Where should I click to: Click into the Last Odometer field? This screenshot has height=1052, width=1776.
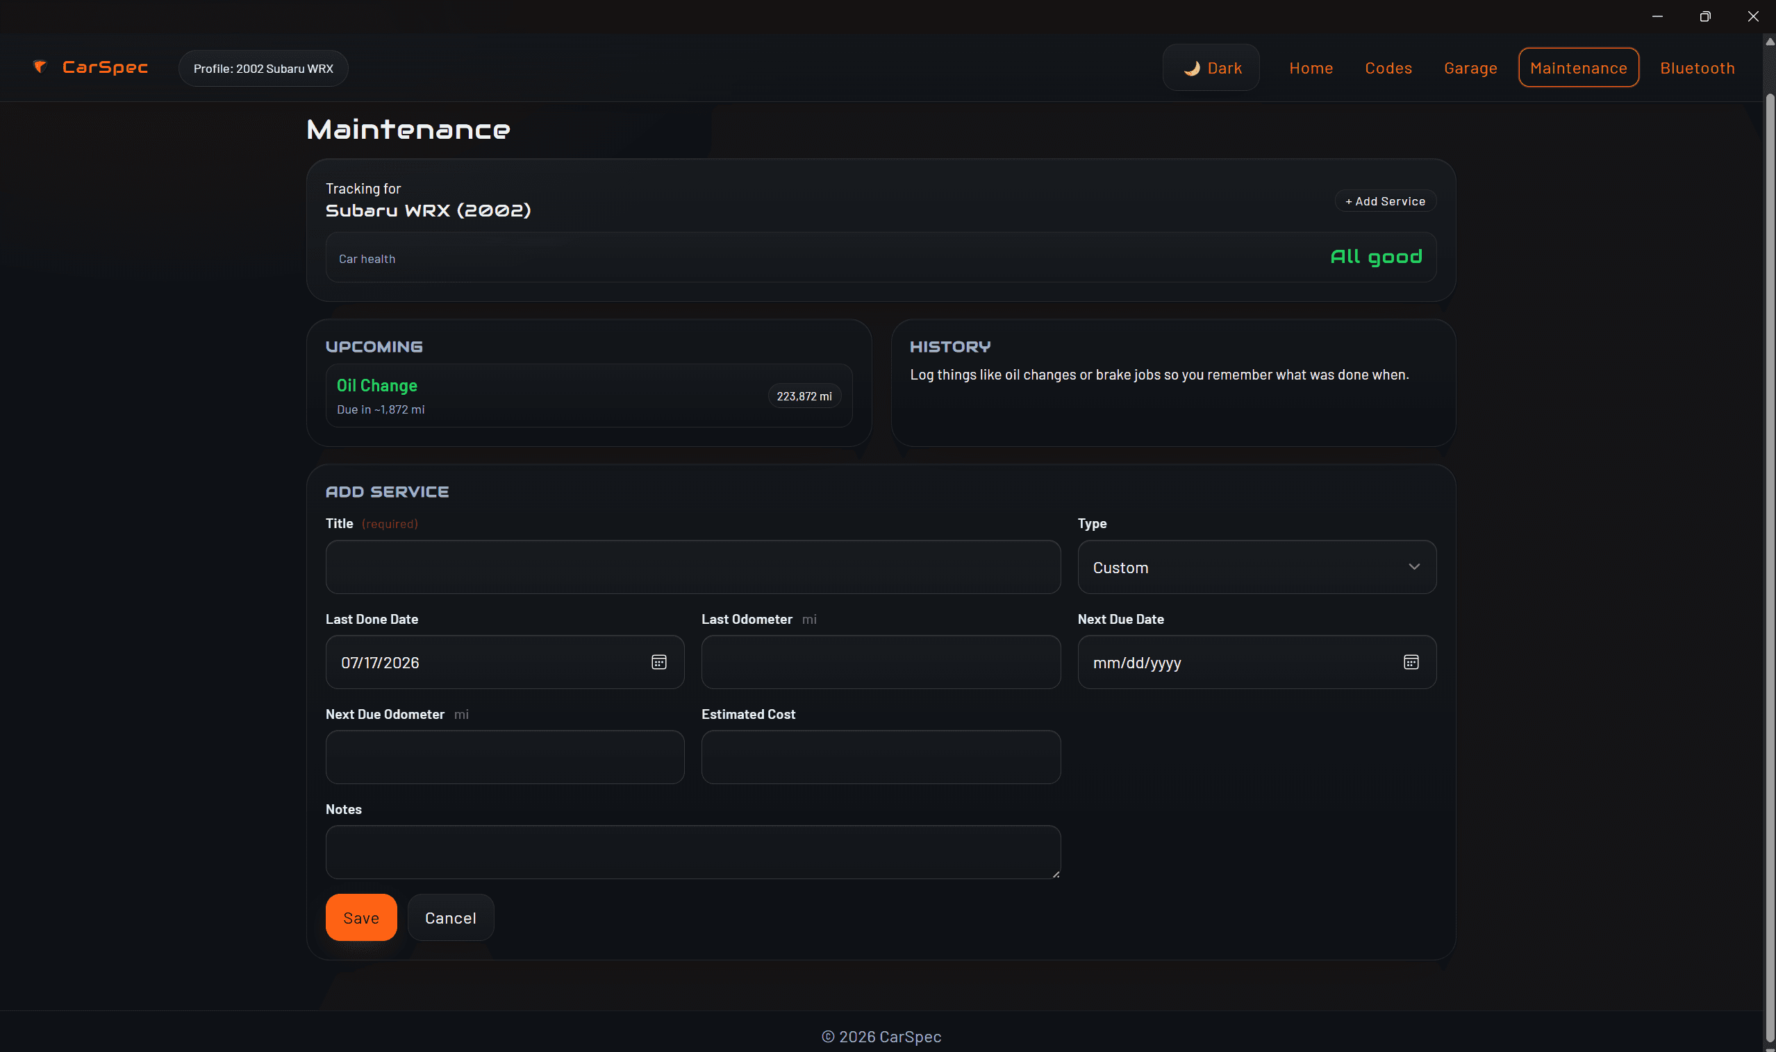click(881, 662)
